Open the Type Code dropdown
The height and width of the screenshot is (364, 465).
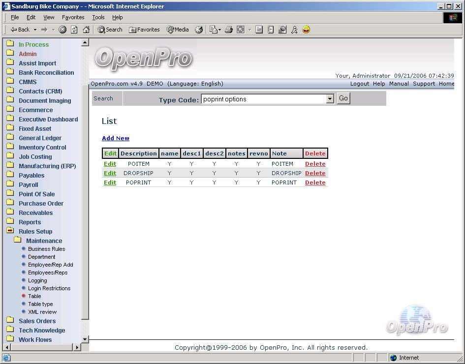[x=330, y=99]
